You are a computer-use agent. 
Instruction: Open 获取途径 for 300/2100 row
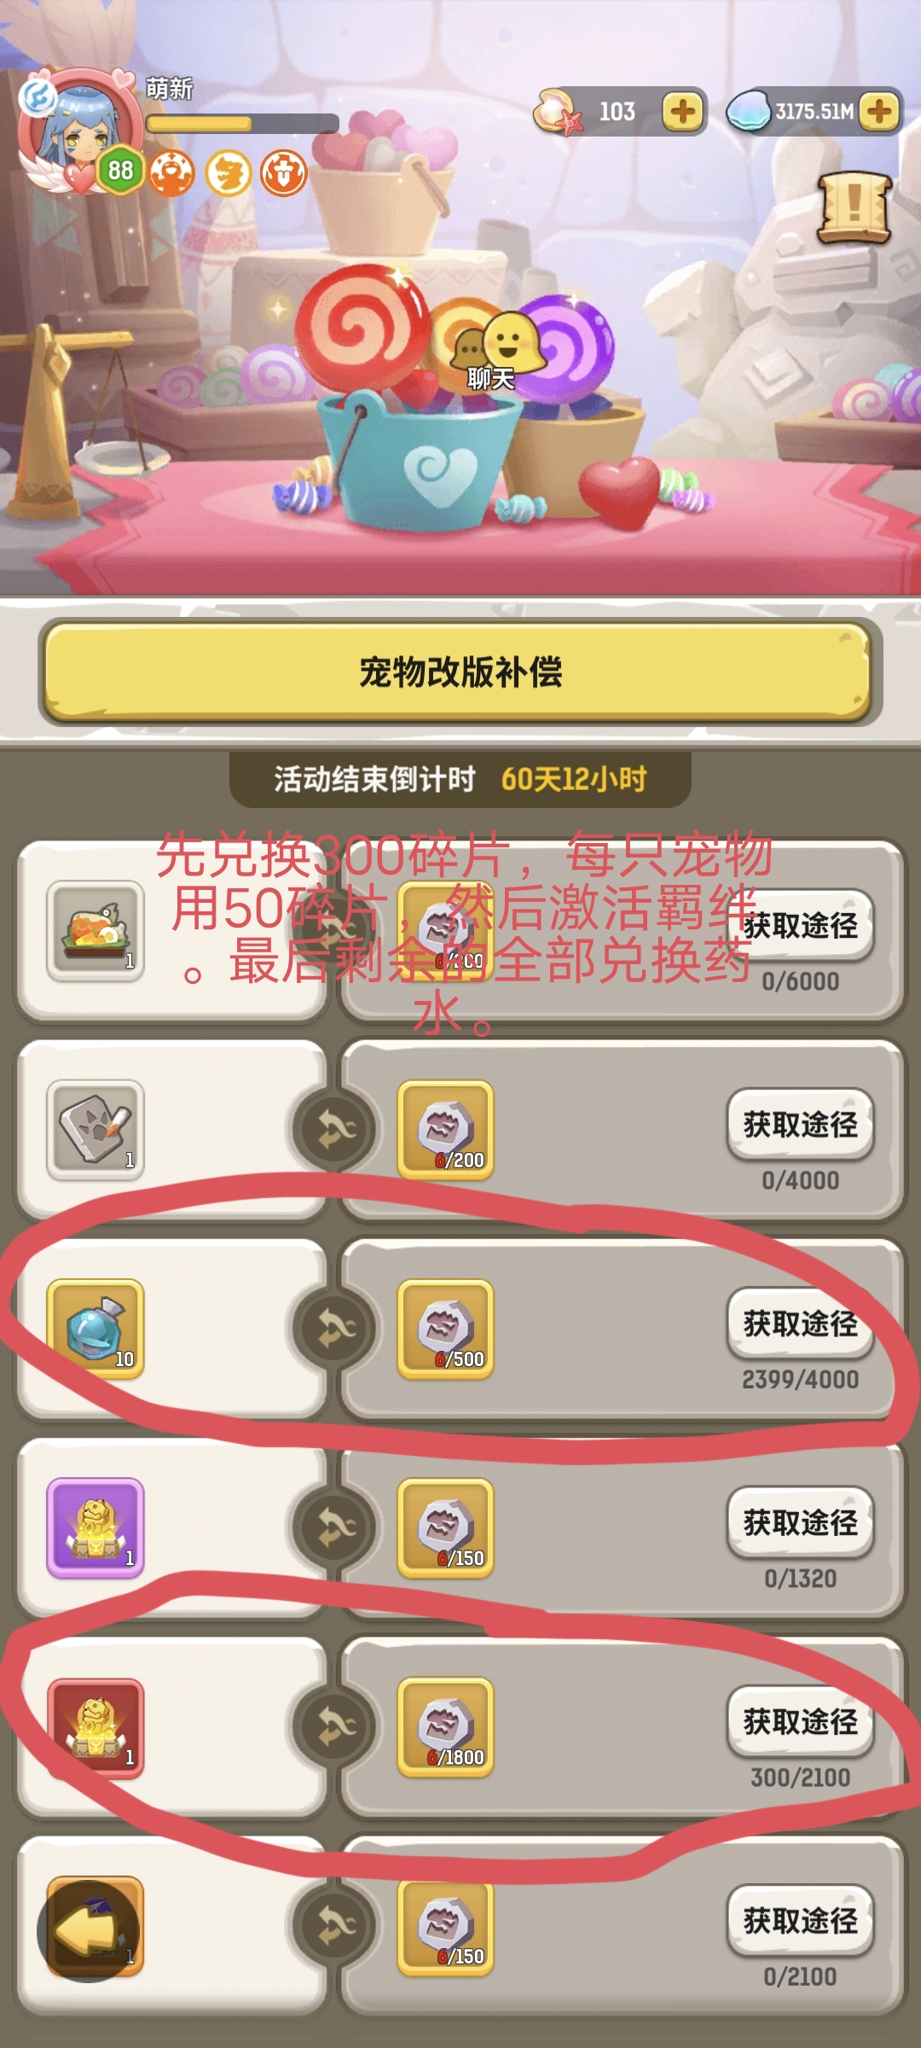800,1721
